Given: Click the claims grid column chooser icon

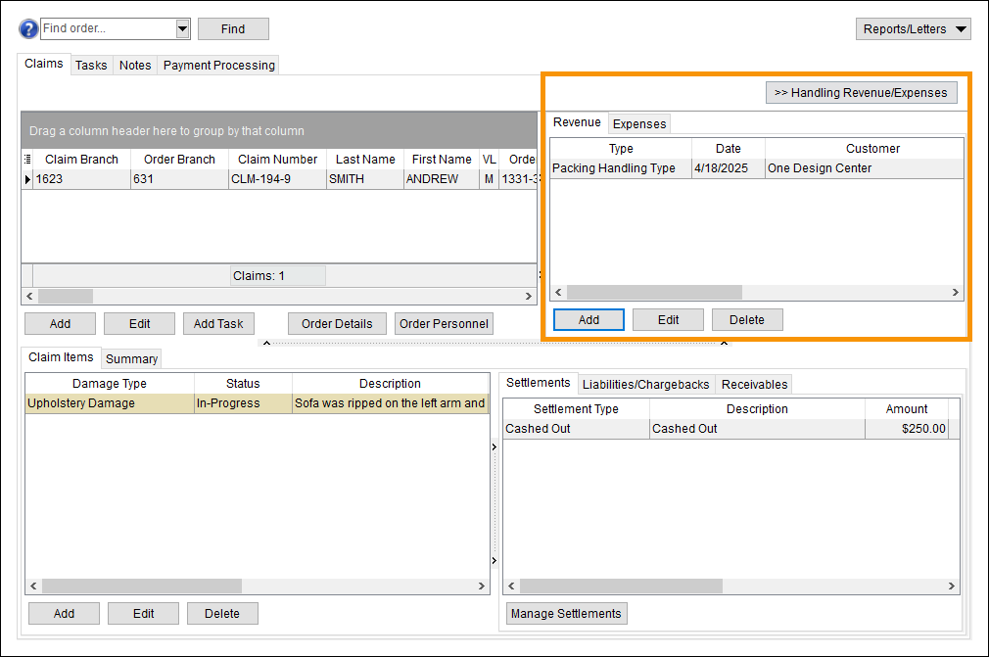Looking at the screenshot, I should click(27, 160).
